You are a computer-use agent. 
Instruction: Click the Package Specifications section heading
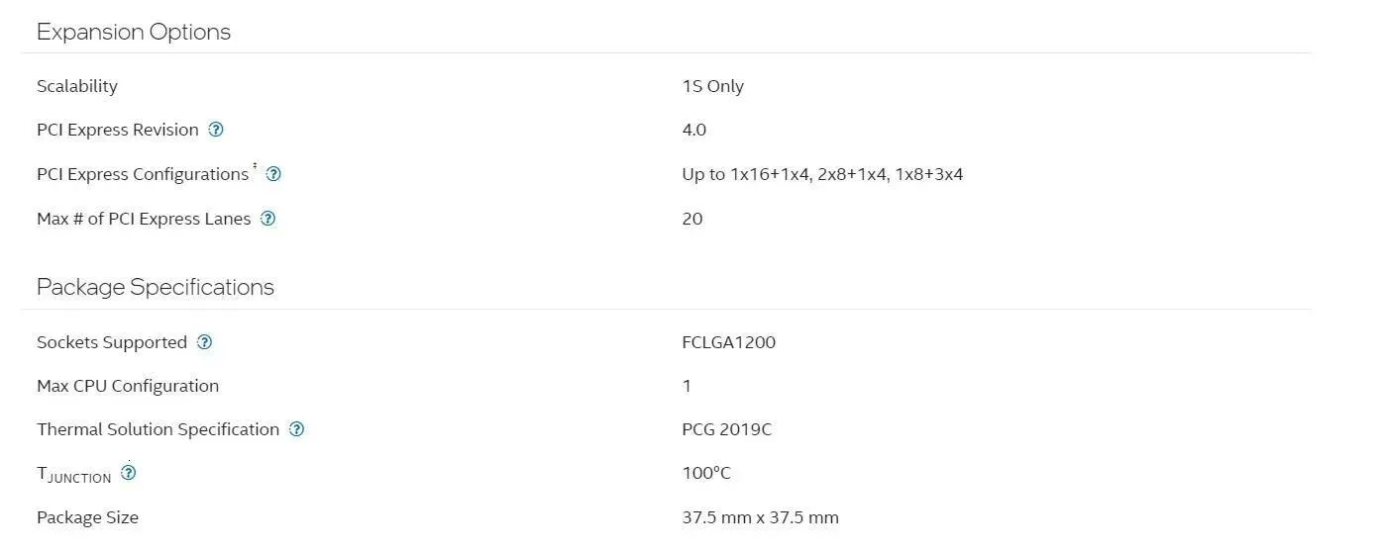(x=156, y=287)
